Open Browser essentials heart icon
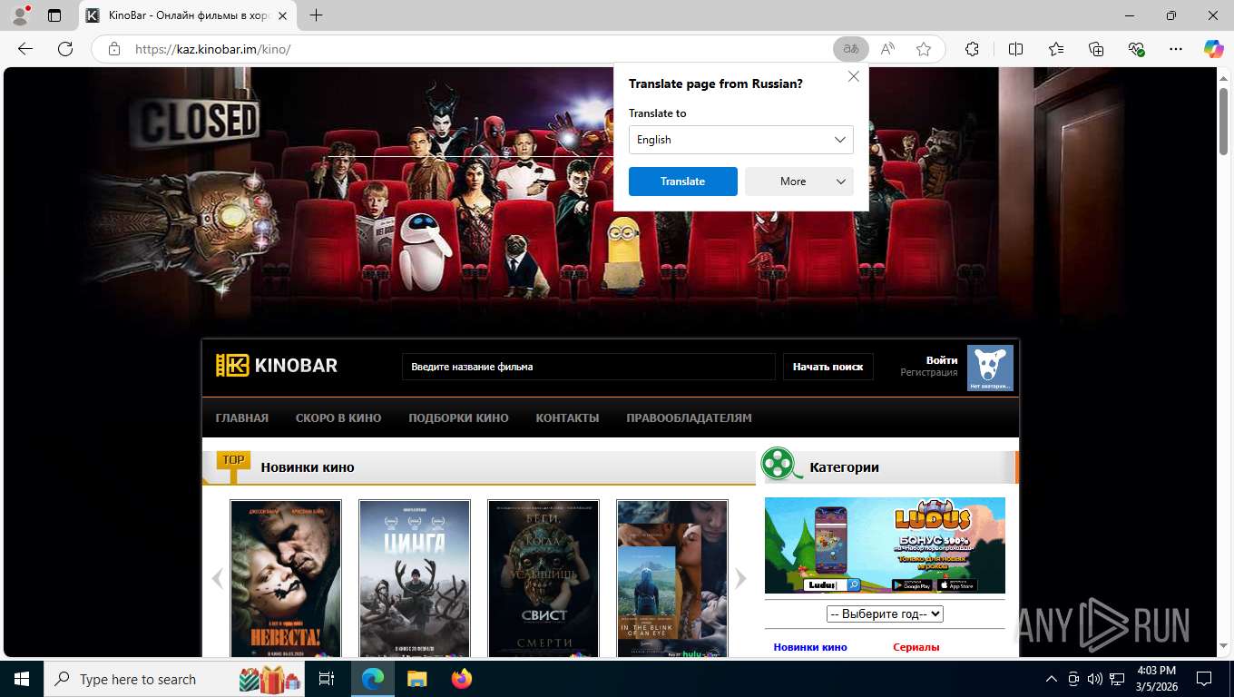This screenshot has height=697, width=1234. [1136, 49]
